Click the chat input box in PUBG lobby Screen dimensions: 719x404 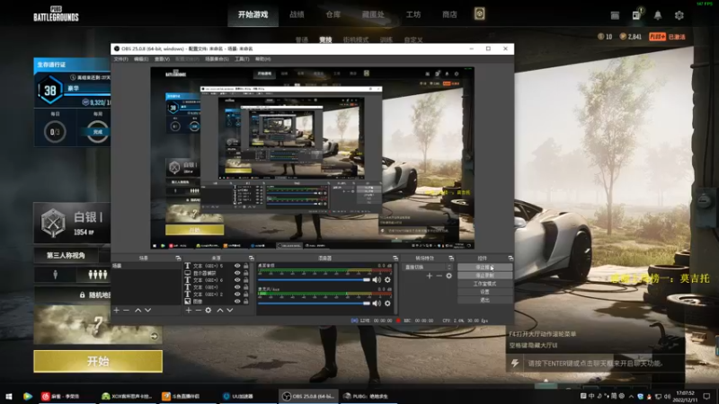pos(595,364)
